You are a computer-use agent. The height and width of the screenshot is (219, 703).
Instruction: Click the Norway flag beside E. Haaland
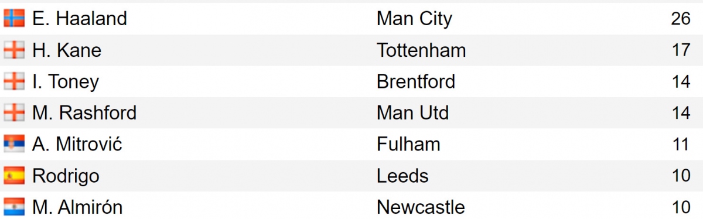13,19
